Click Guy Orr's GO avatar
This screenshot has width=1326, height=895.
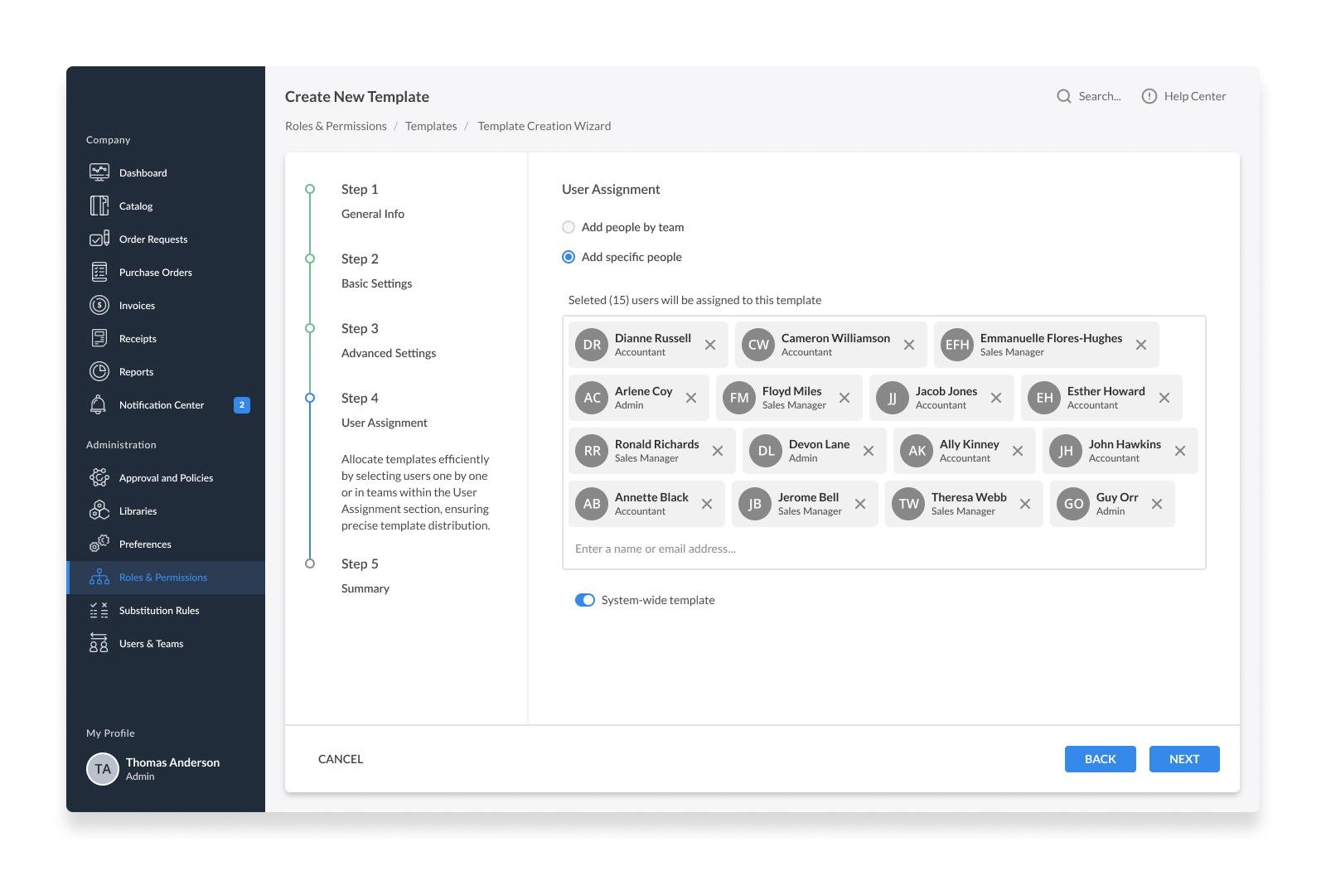tap(1073, 504)
